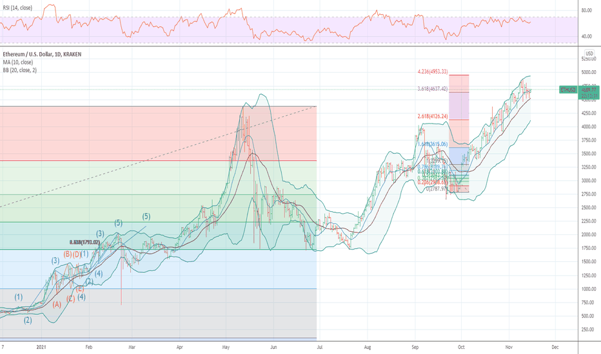Click the 0.618(1793.02) retracement label
This screenshot has width=601, height=354.
(x=84, y=242)
